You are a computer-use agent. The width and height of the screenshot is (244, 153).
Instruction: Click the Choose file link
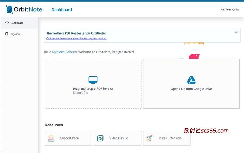click(80, 93)
